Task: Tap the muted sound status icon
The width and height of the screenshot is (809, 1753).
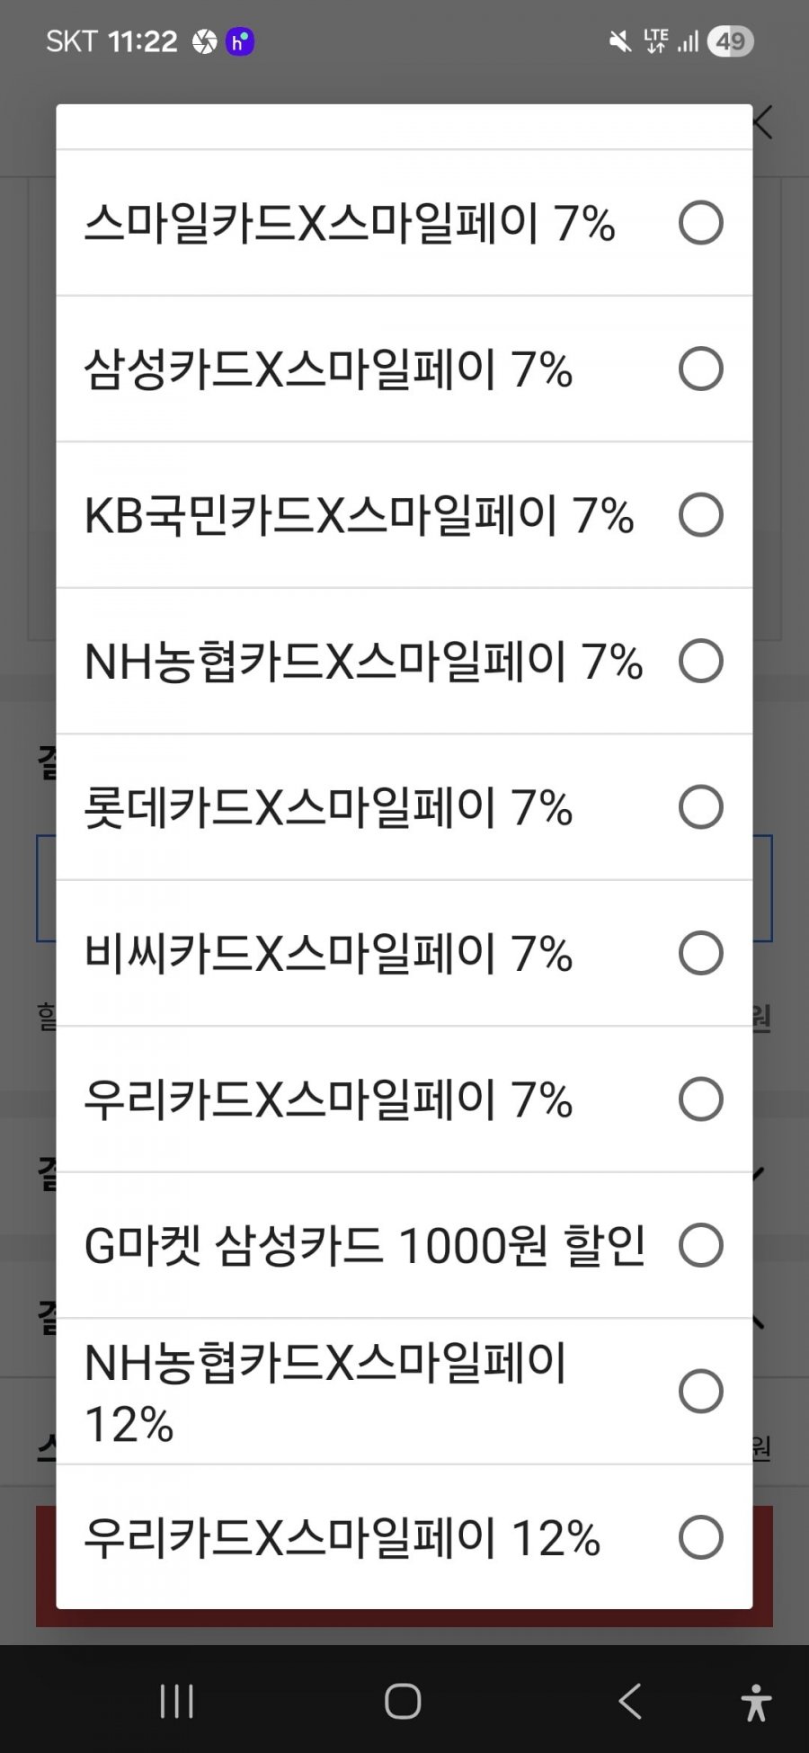Action: click(x=619, y=41)
